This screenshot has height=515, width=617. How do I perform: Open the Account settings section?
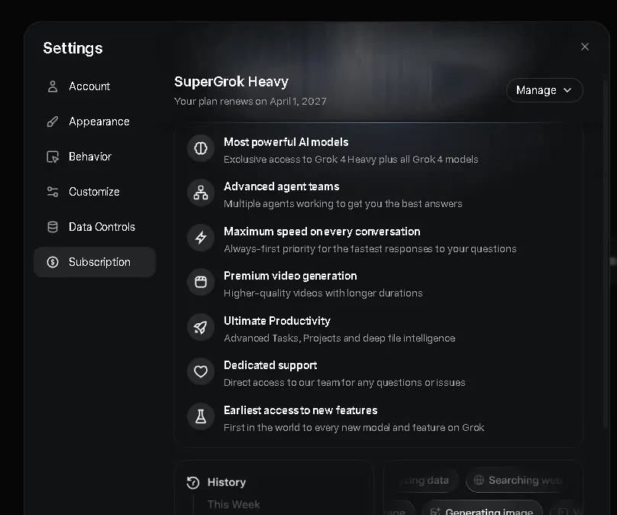tap(95, 86)
